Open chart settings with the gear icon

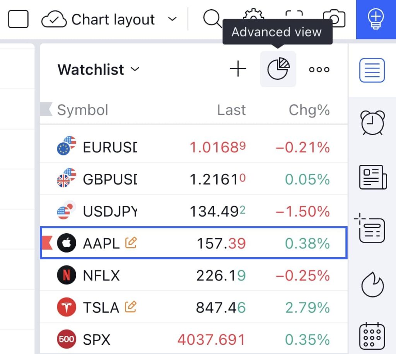253,17
